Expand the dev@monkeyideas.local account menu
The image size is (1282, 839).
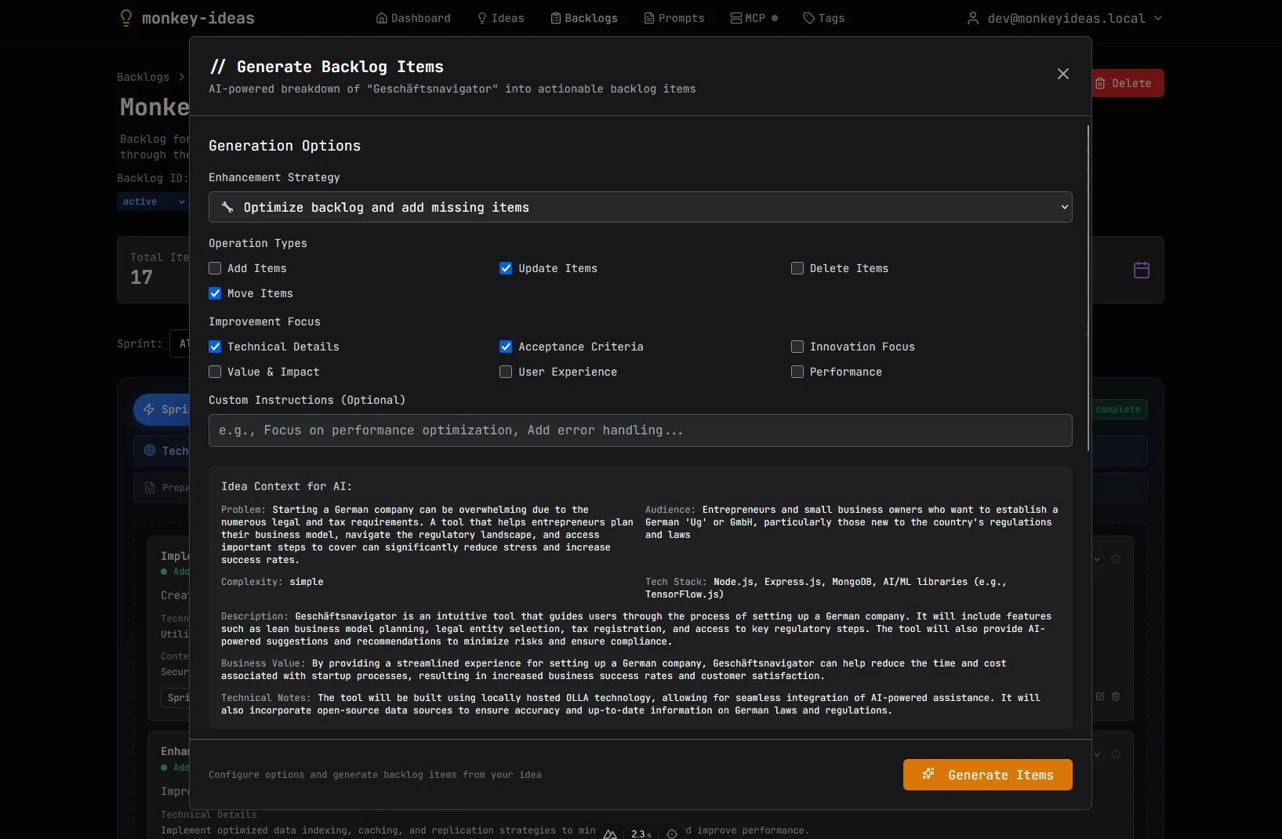(x=1064, y=18)
